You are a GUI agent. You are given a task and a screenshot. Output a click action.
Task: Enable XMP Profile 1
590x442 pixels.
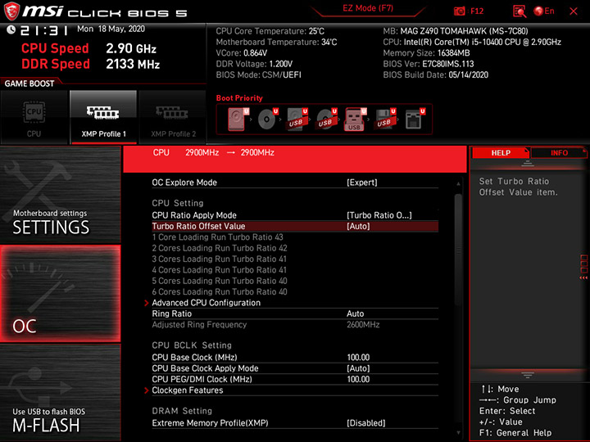click(103, 117)
